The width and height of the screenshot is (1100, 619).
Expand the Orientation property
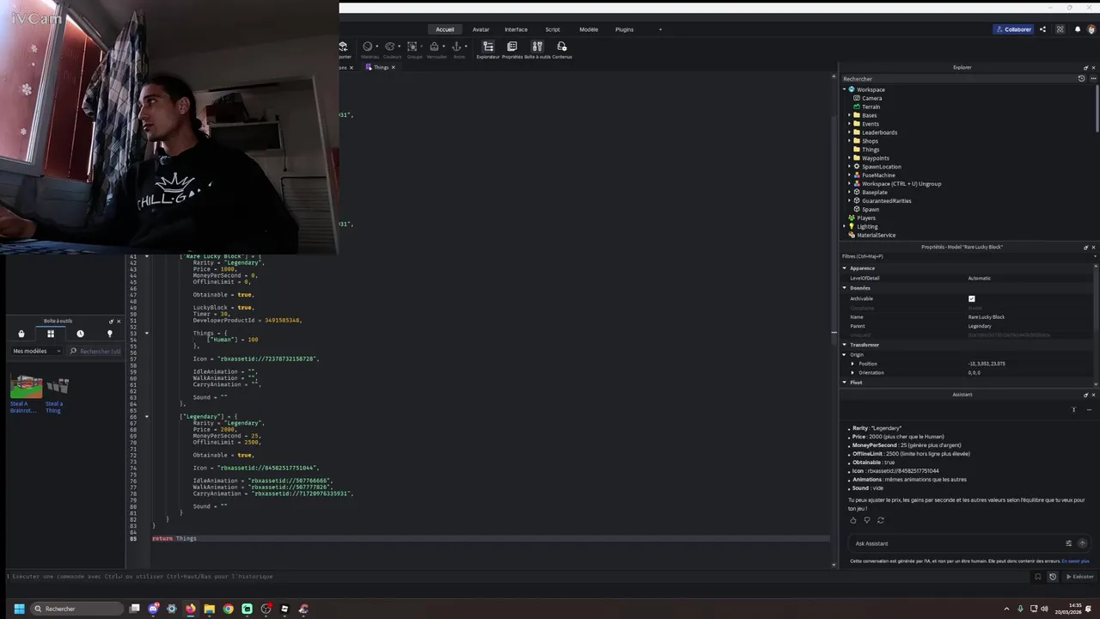(852, 372)
